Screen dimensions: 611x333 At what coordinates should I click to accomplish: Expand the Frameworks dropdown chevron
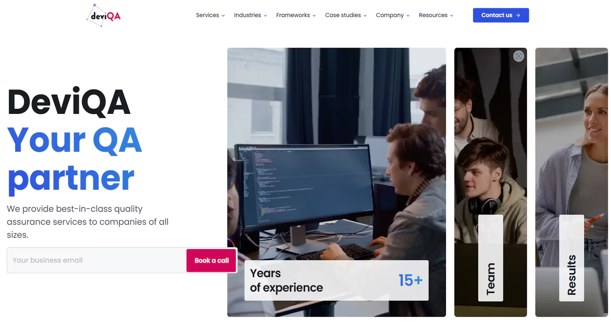(x=314, y=16)
